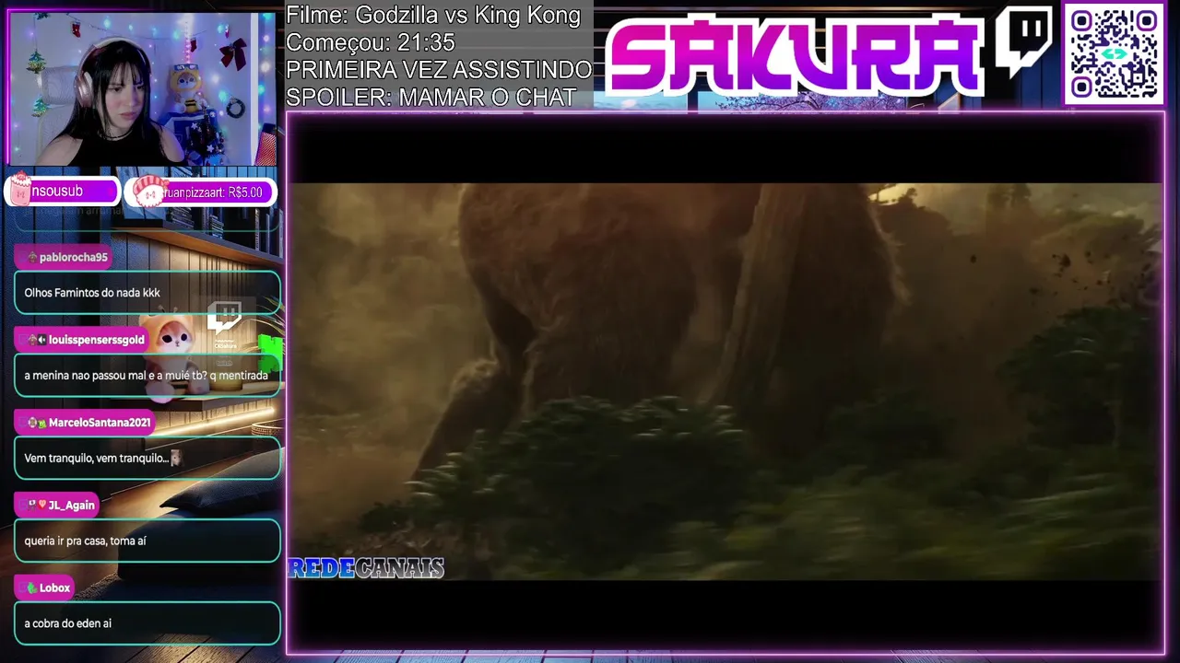Image resolution: width=1180 pixels, height=663 pixels.
Task: Click the 'Filme: Godzilla vs King Kong' text
Action: pos(433,15)
